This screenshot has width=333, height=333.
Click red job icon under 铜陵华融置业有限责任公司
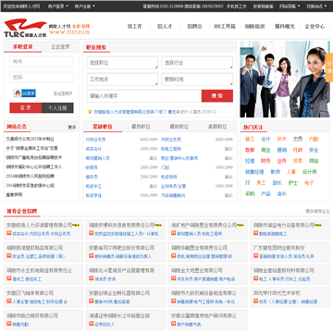(174, 256)
